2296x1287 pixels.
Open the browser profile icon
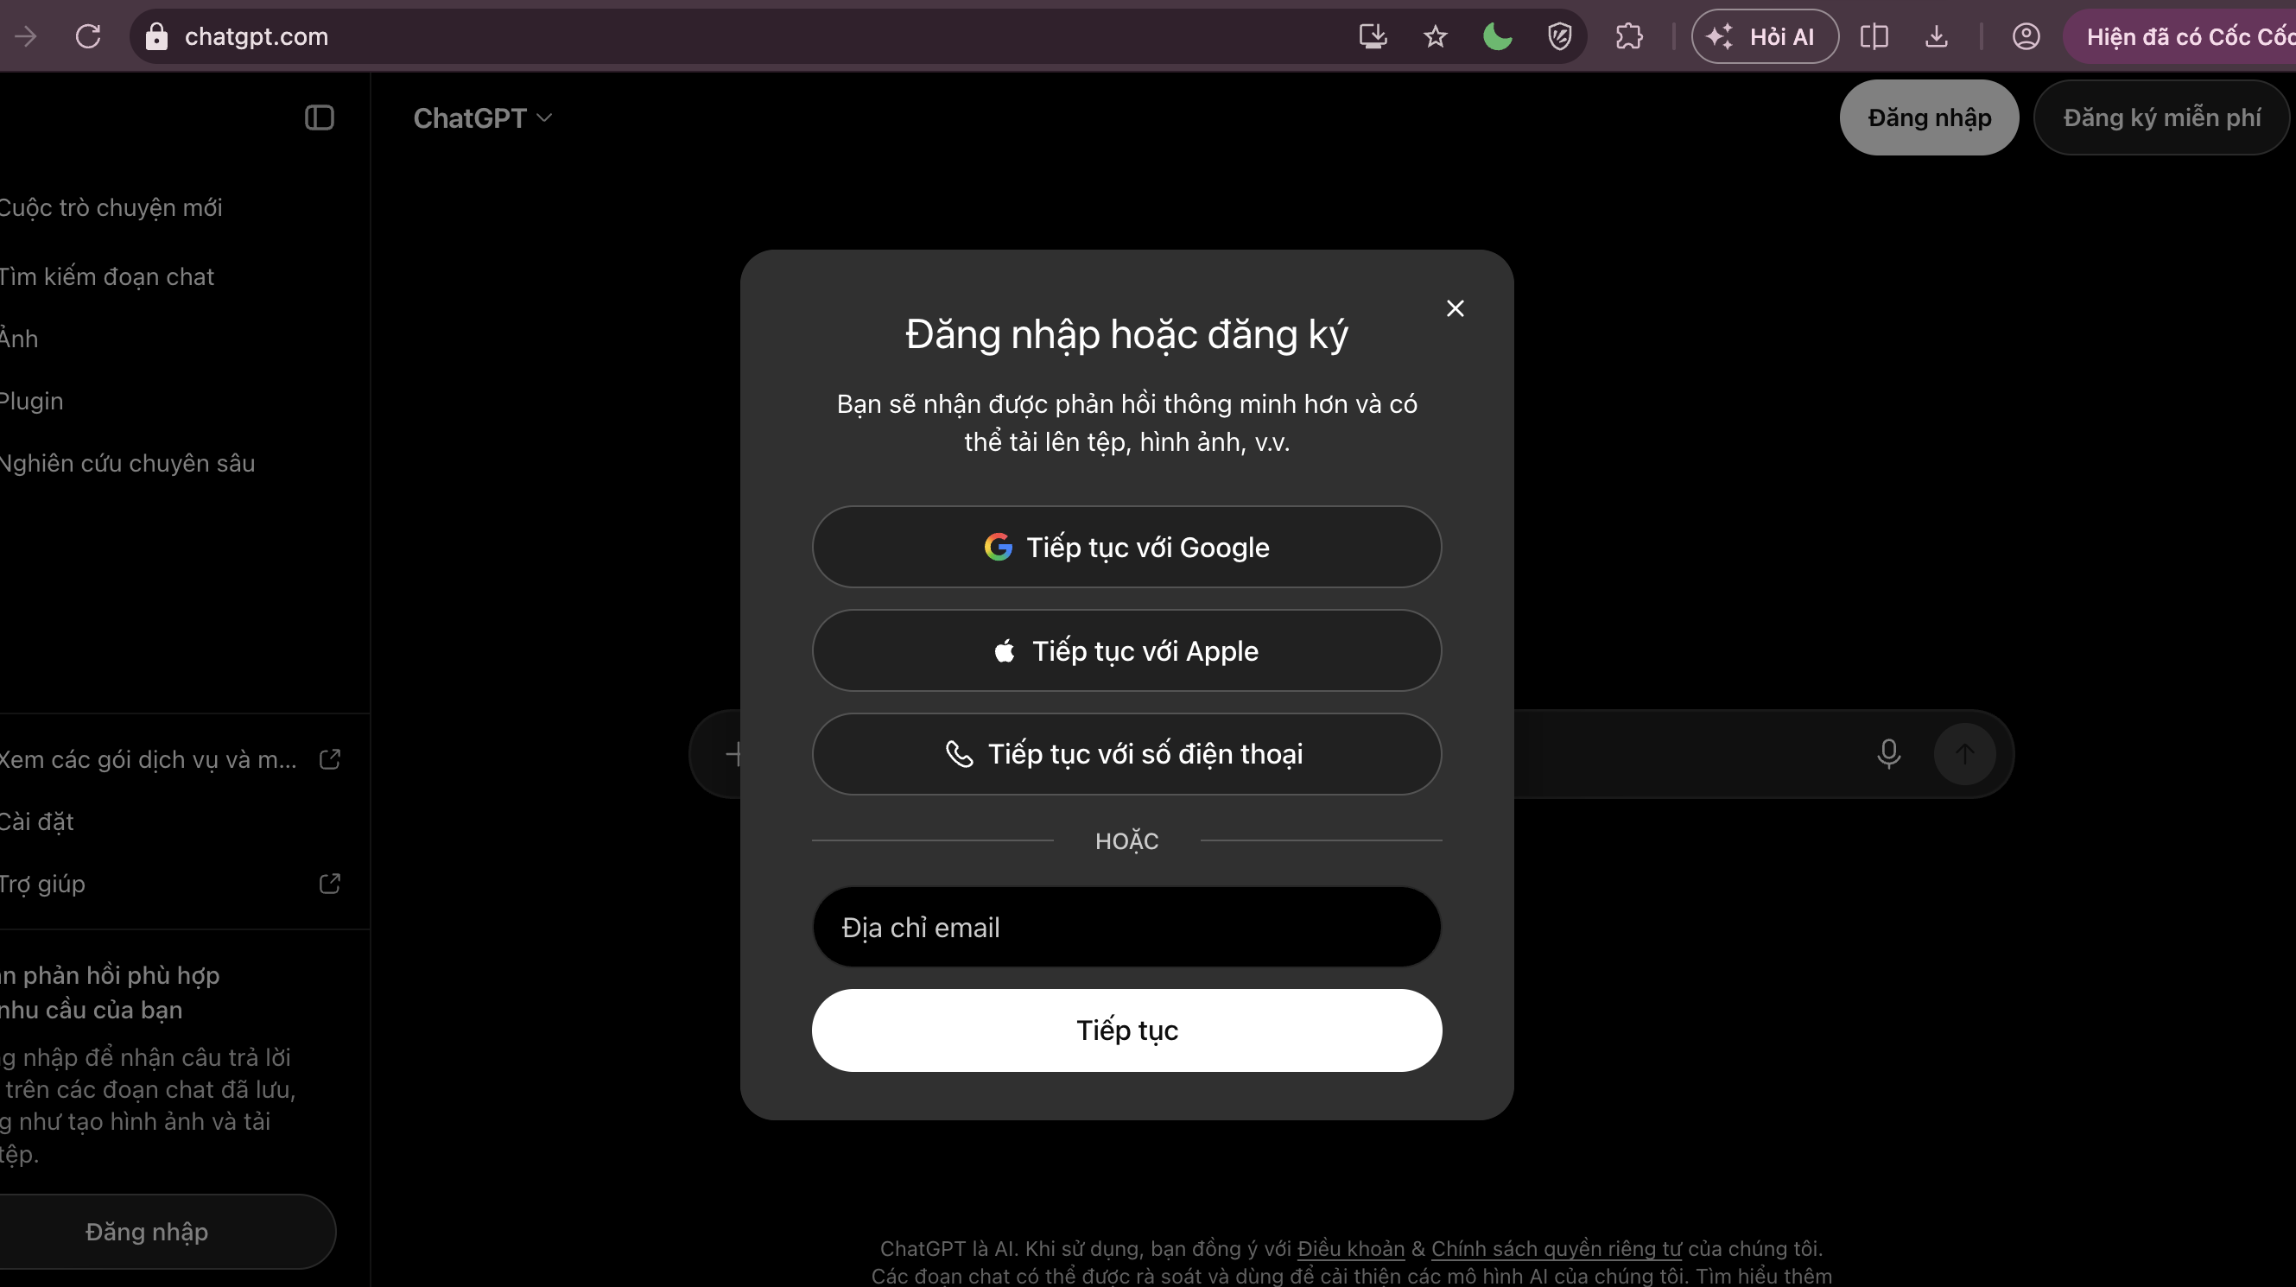[2025, 36]
